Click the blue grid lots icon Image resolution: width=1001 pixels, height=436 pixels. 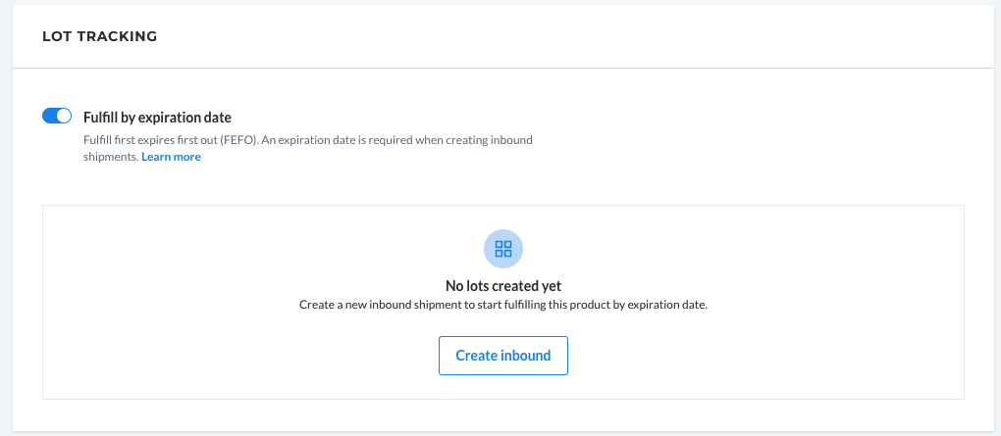point(503,249)
